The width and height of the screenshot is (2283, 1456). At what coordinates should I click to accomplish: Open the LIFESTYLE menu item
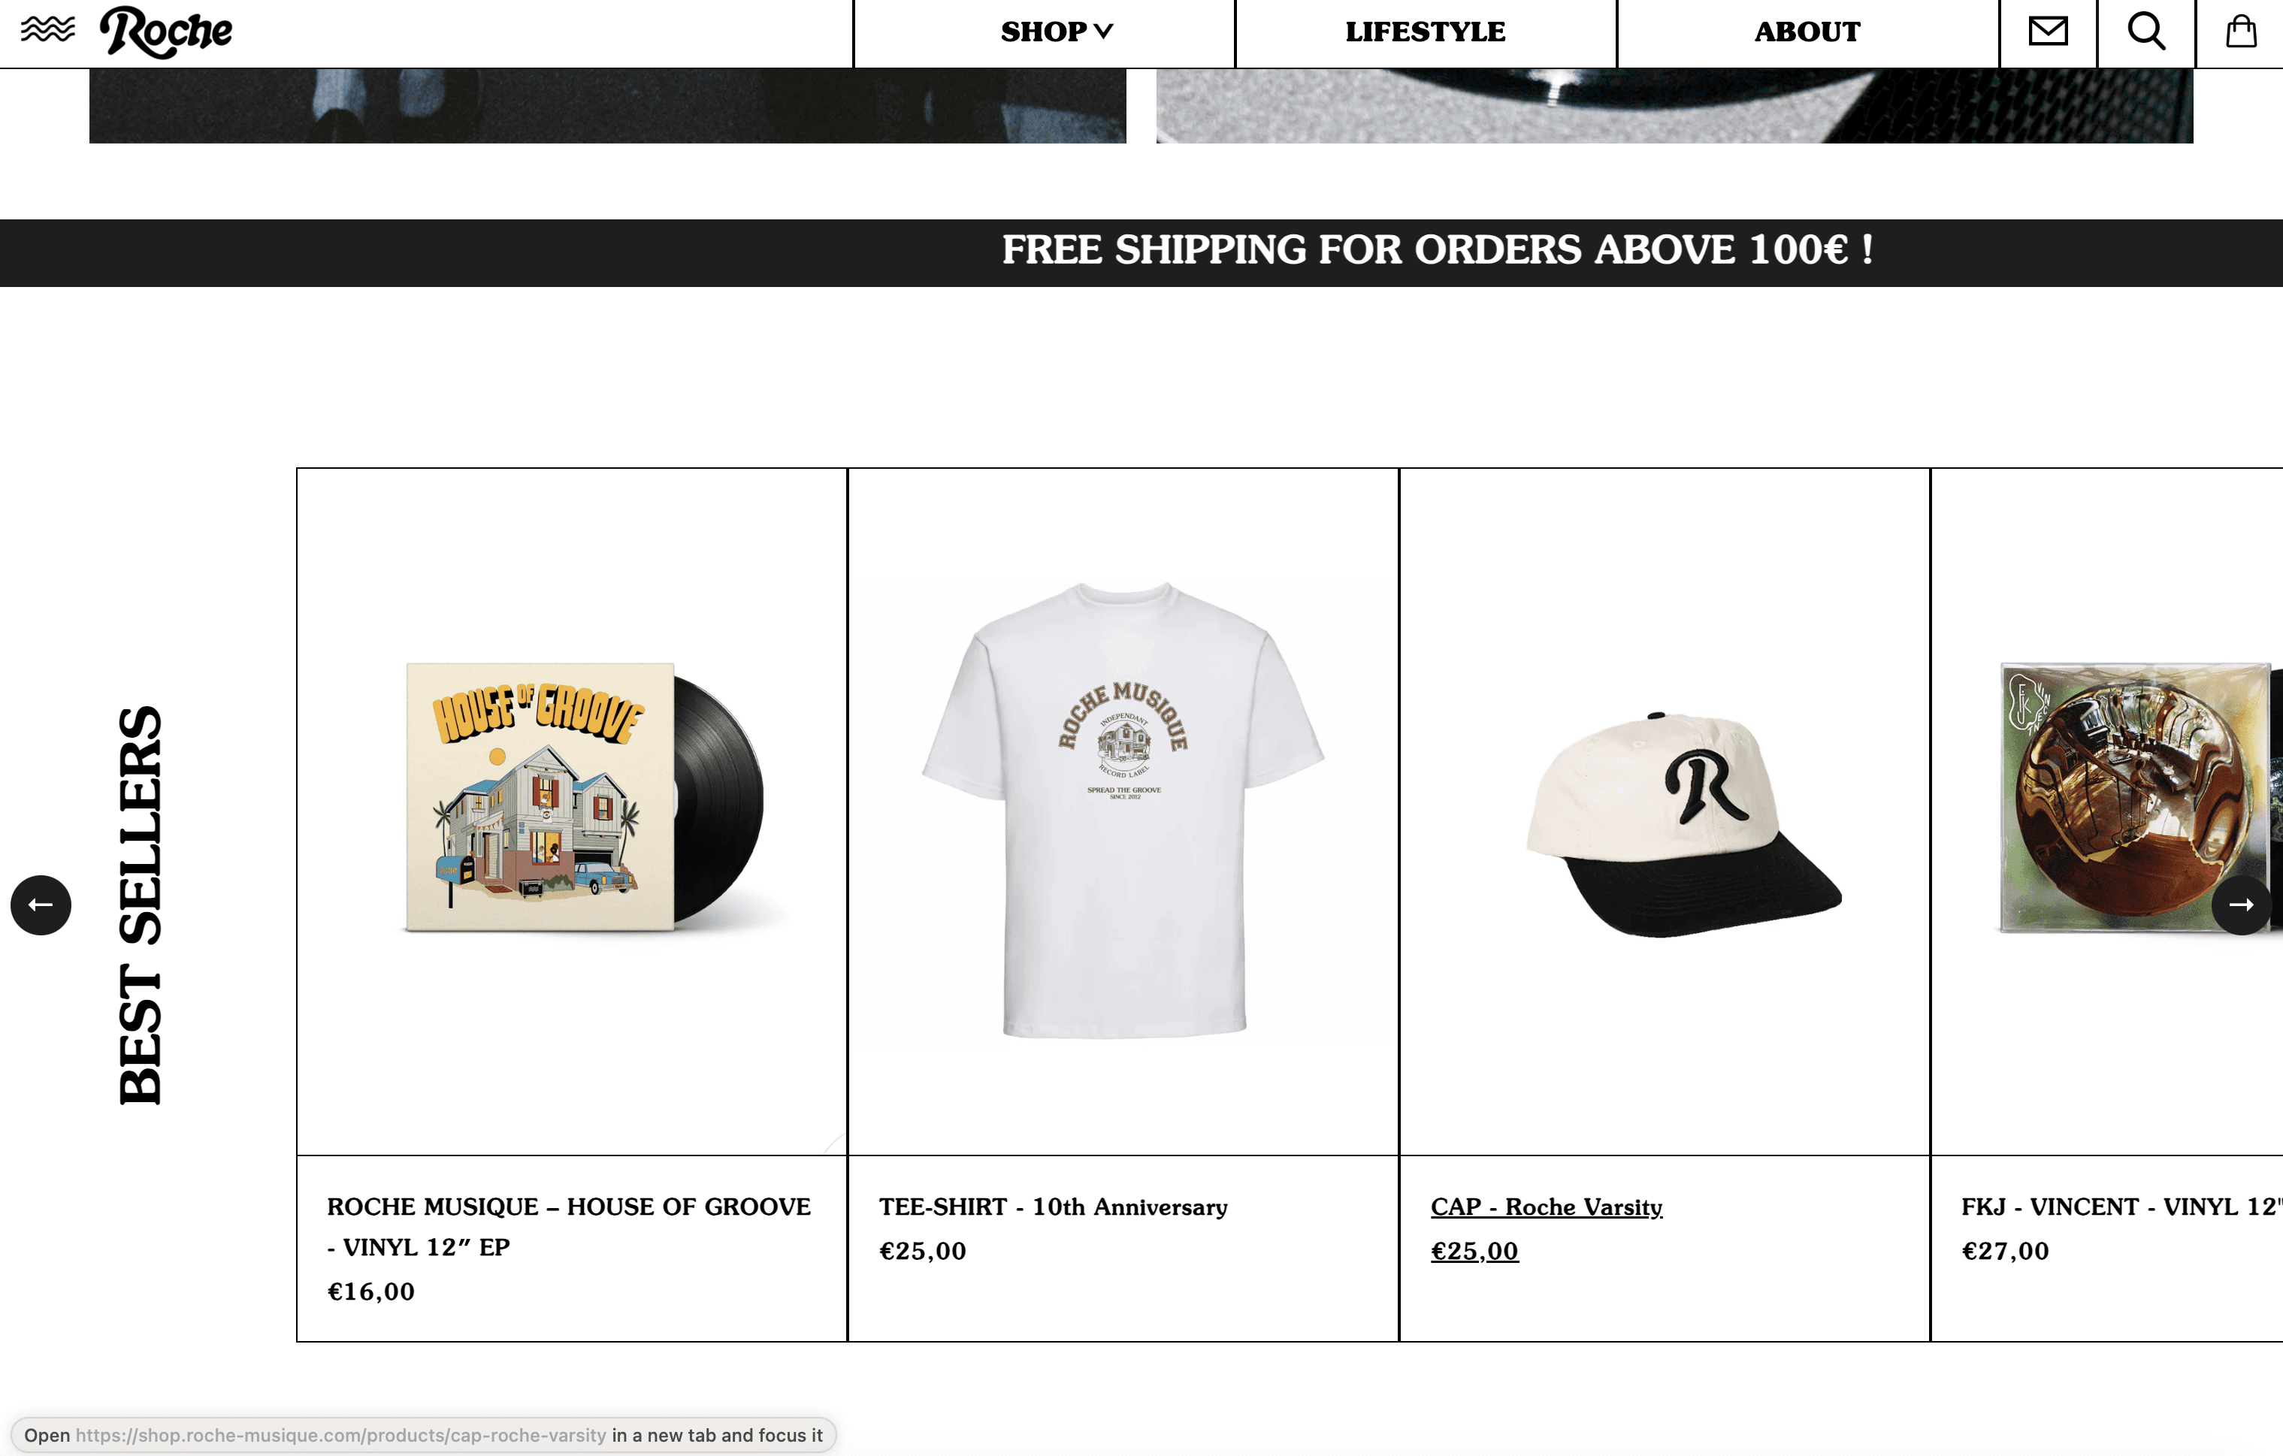pos(1425,32)
